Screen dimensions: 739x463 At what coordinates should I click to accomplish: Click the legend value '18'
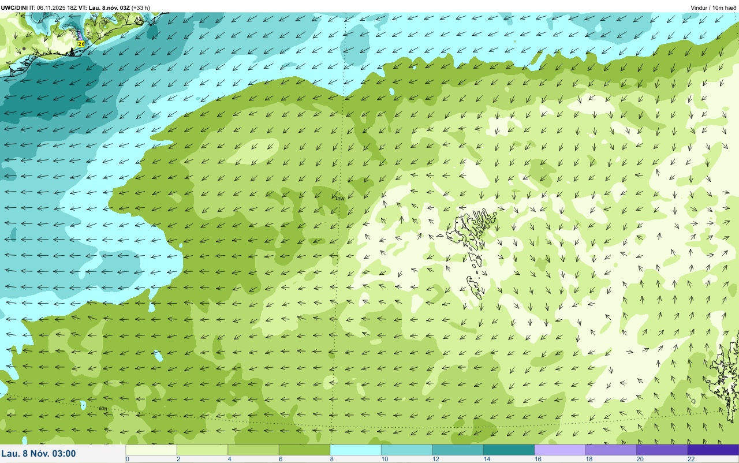[588, 459]
